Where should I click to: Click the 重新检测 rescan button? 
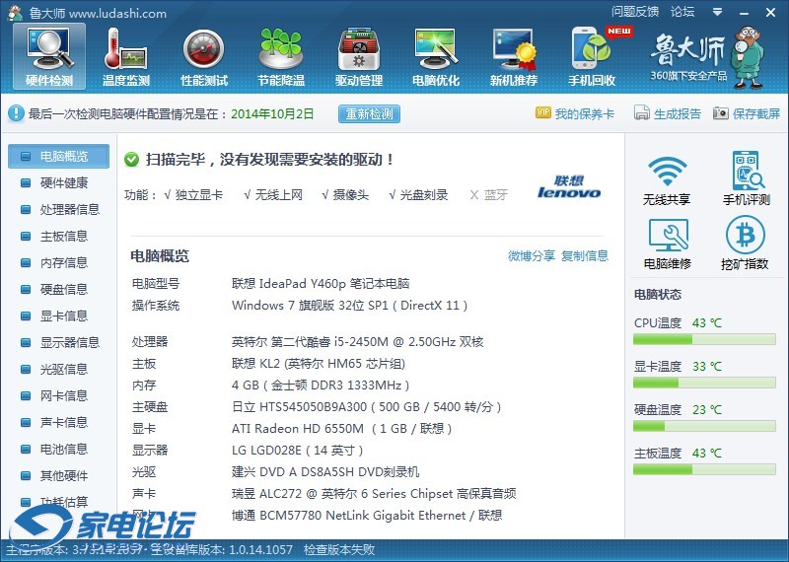point(369,113)
